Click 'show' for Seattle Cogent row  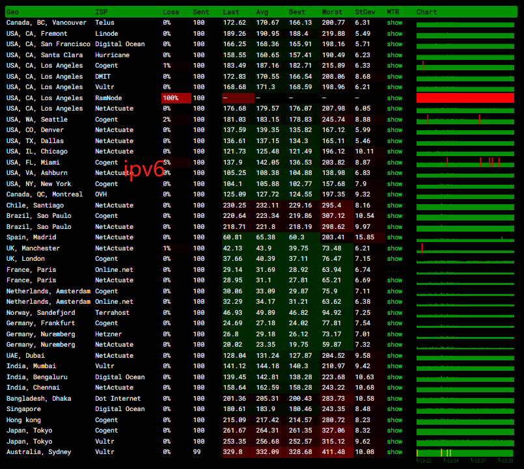(x=394, y=119)
